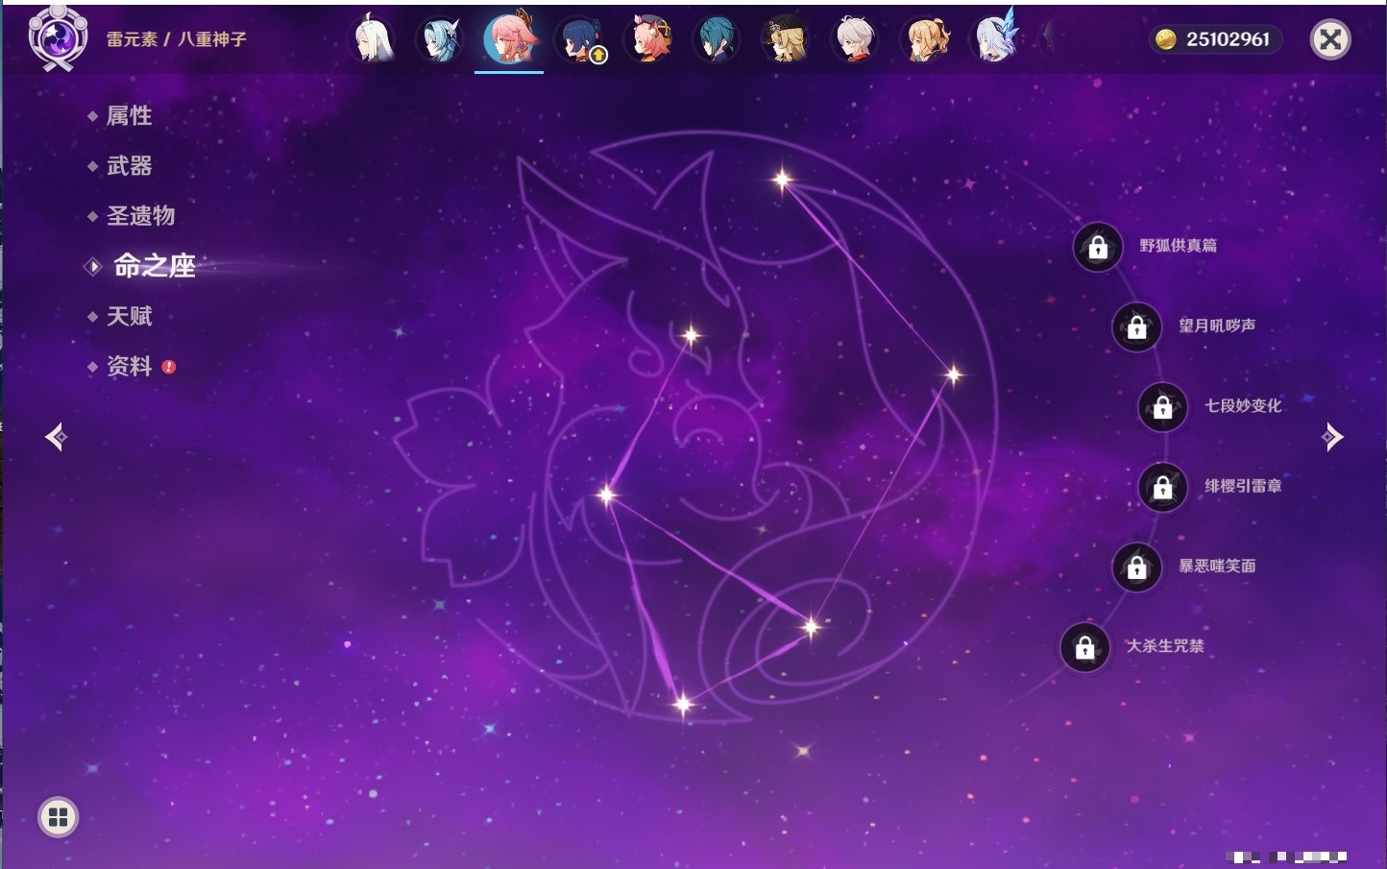Click lock icon beside 暴恶嗤笑面
The image size is (1387, 869).
tap(1137, 567)
